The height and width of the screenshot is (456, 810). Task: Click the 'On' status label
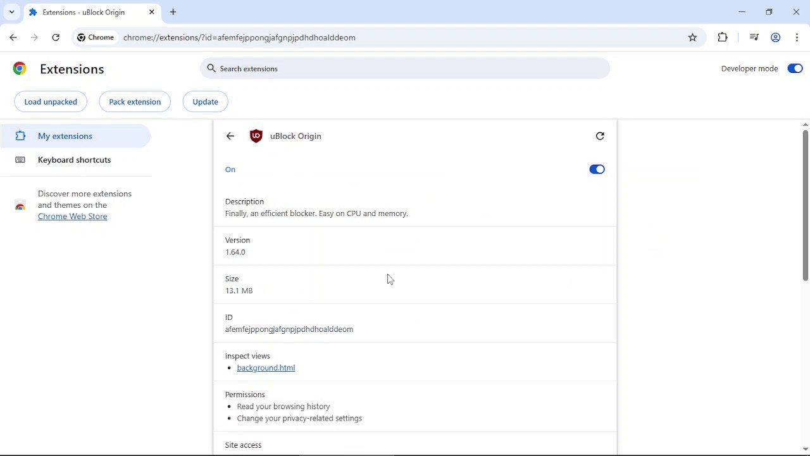point(230,170)
